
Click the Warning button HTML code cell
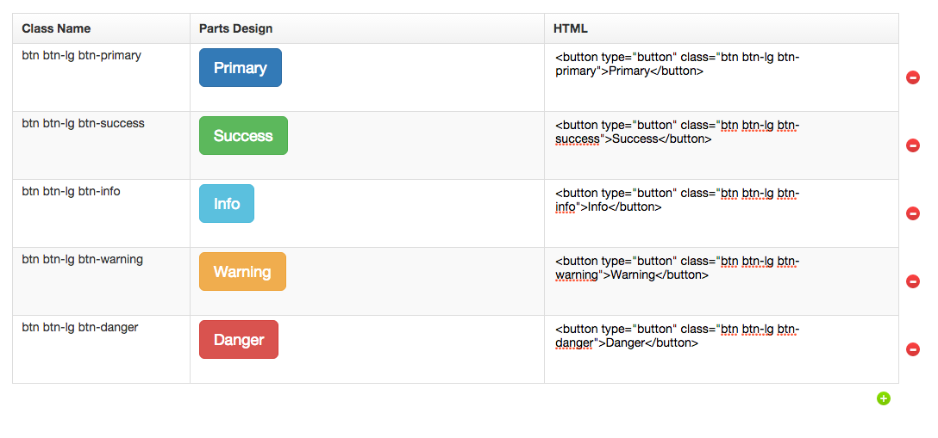click(x=678, y=268)
